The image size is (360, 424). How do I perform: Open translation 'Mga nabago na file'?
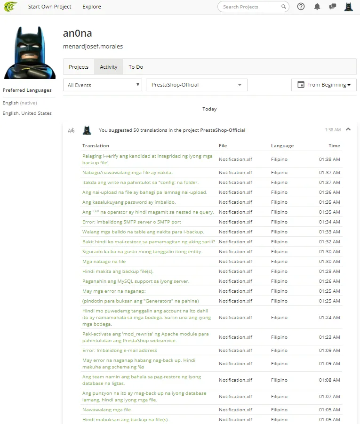[x=104, y=262]
